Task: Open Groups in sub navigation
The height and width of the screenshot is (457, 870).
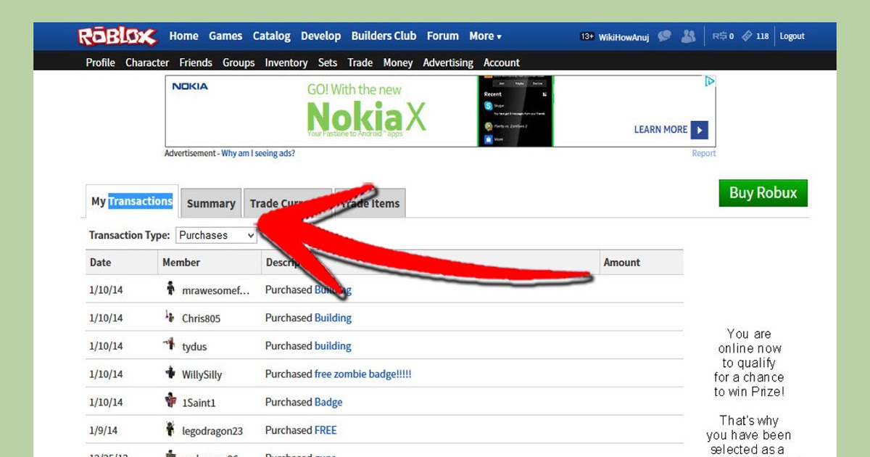Action: [239, 62]
